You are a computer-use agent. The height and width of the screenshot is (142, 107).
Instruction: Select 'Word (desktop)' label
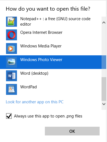pos(34,73)
